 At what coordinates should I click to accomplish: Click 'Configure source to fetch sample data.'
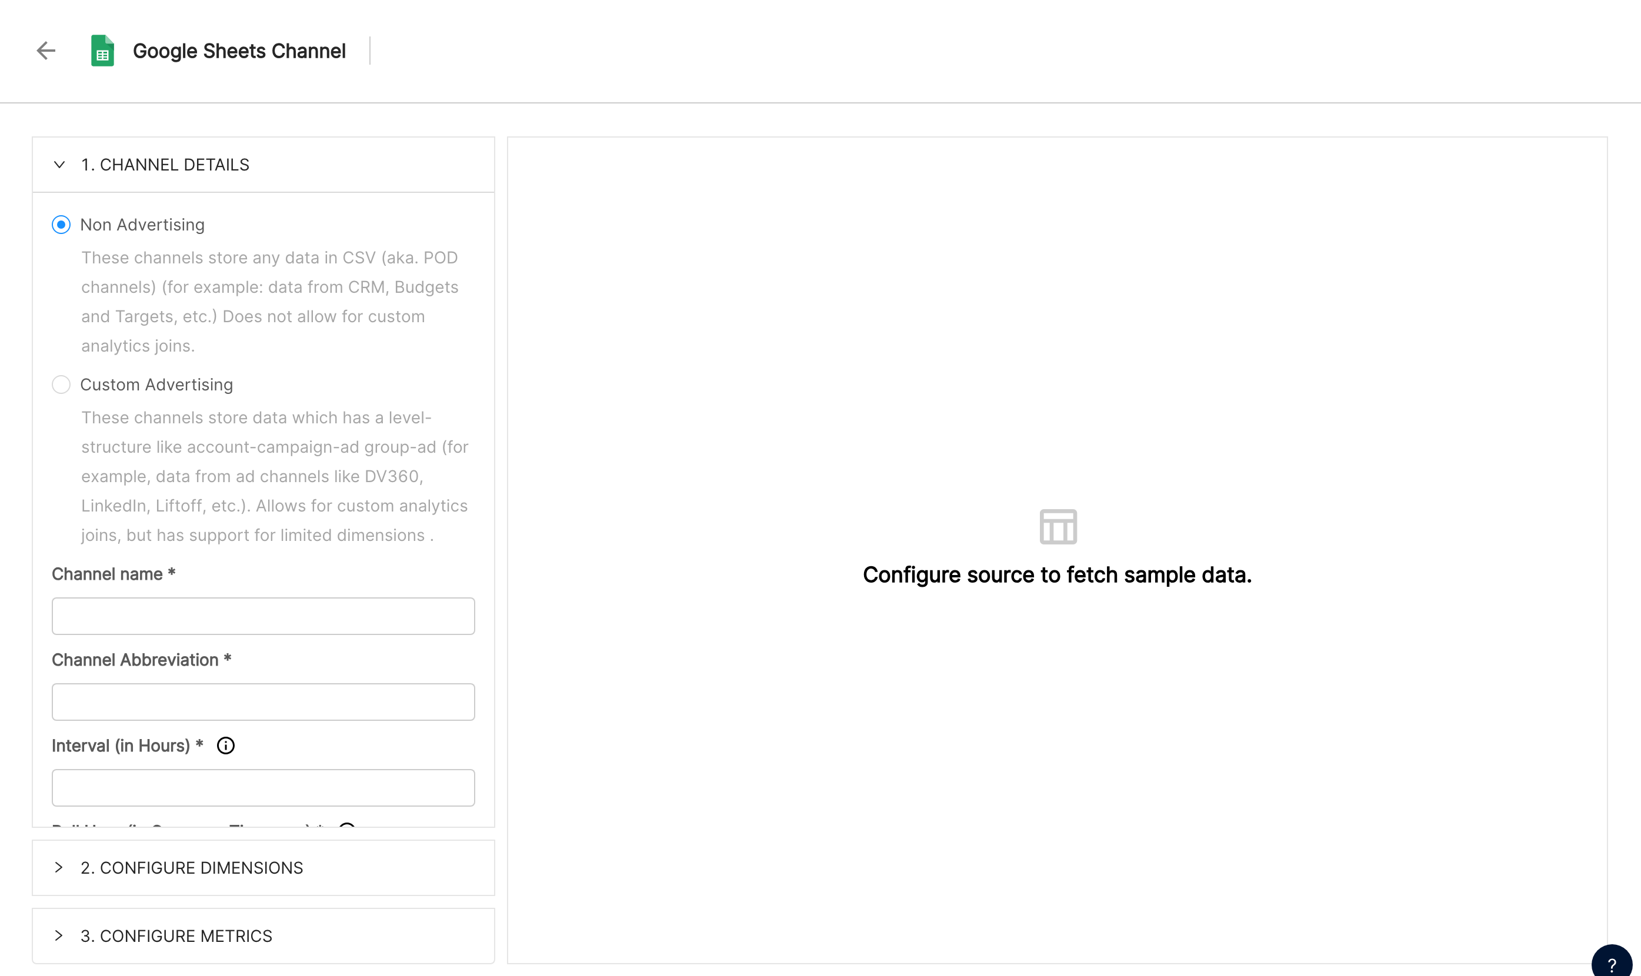(x=1058, y=575)
